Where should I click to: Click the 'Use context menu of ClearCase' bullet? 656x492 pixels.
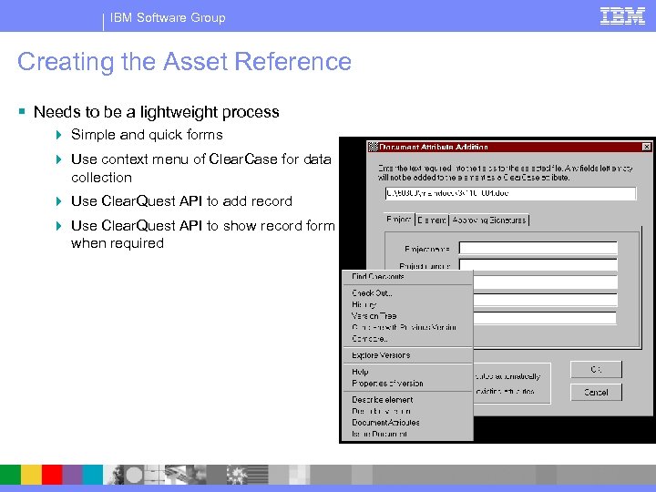coord(200,168)
